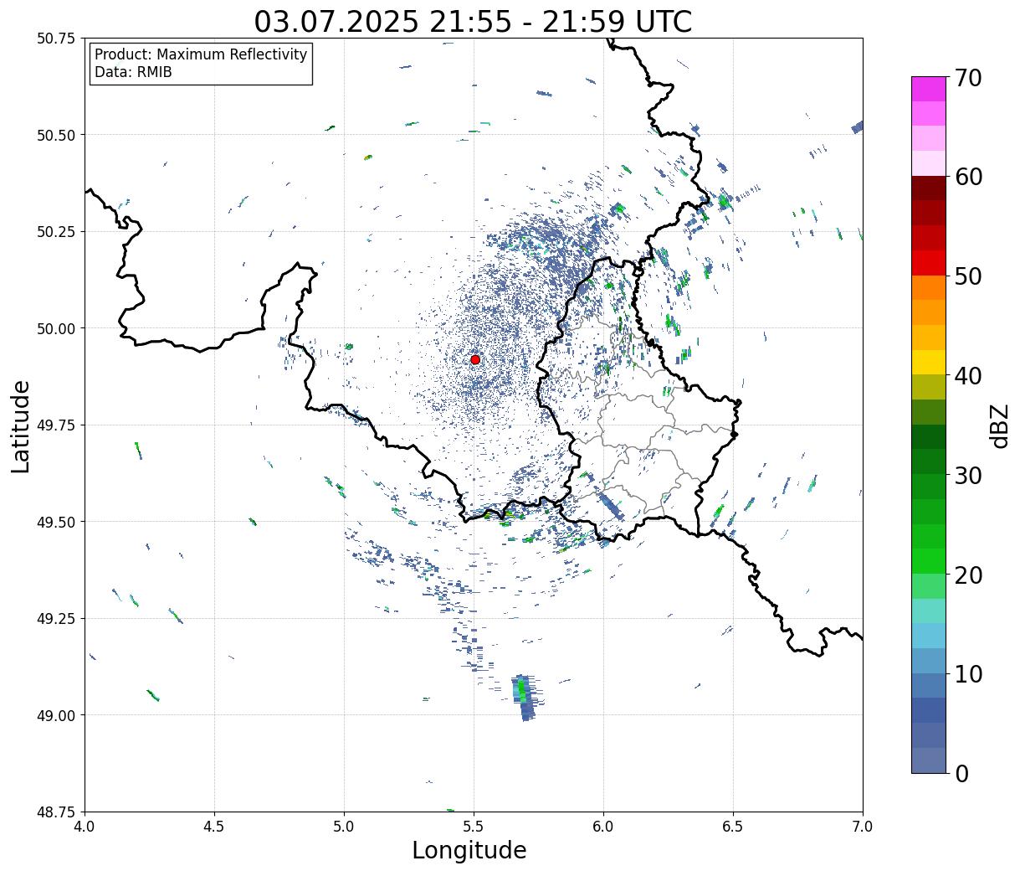The width and height of the screenshot is (1020, 871).
Task: Click latitude tick label 50.75
Action: click(x=56, y=39)
